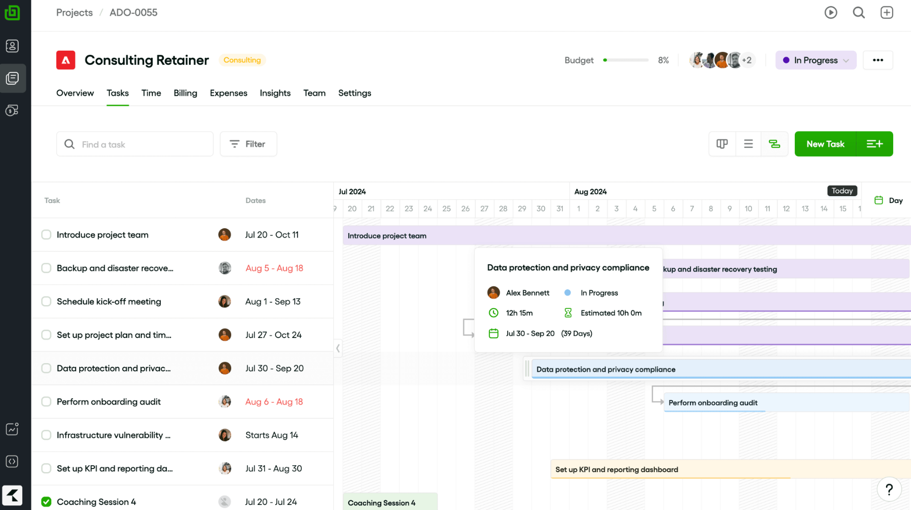Viewport: 911px width, 510px height.
Task: Open the In Progress status dropdown
Action: 815,60
